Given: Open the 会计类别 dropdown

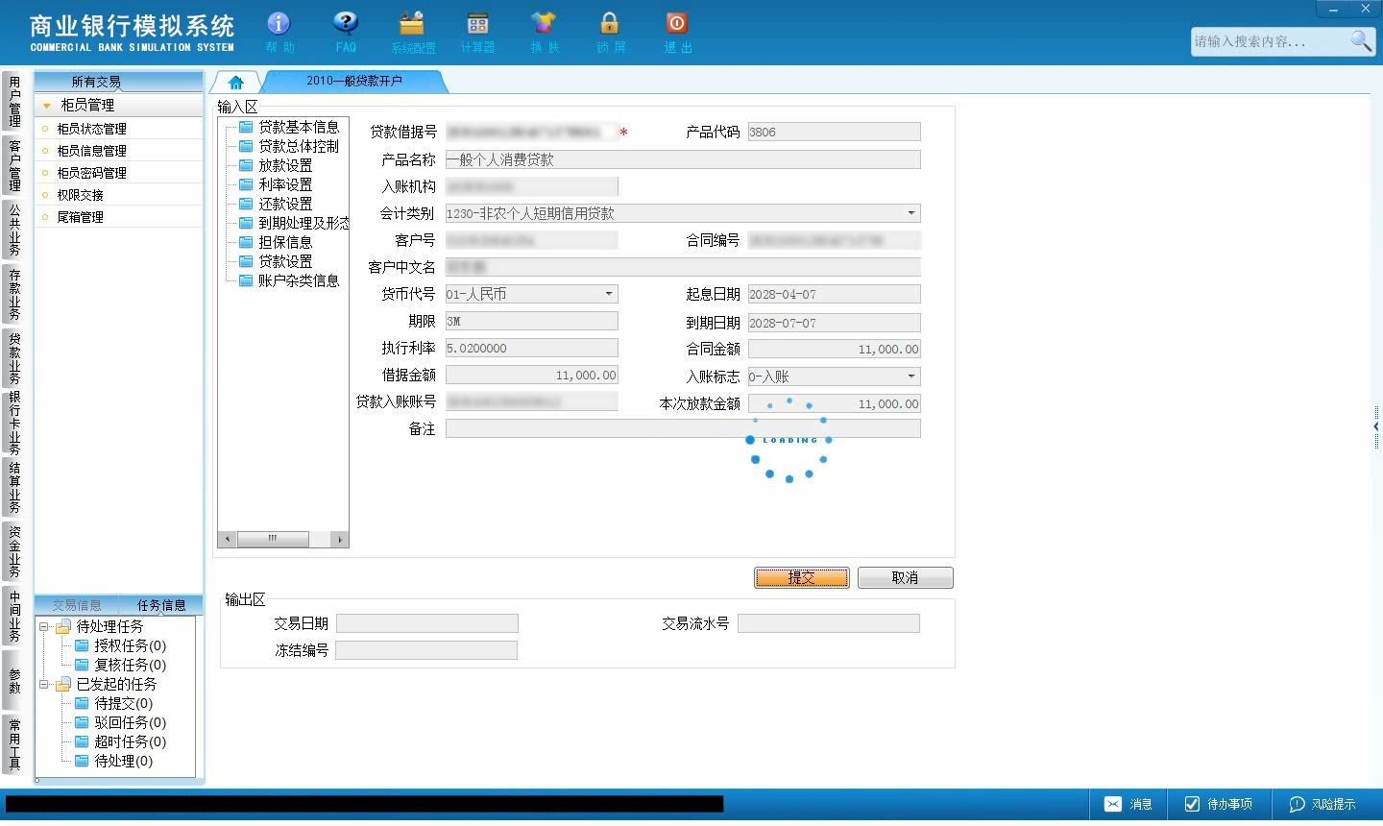Looking at the screenshot, I should point(911,213).
